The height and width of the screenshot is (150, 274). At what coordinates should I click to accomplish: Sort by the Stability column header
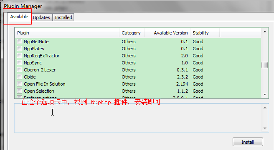(x=205, y=33)
